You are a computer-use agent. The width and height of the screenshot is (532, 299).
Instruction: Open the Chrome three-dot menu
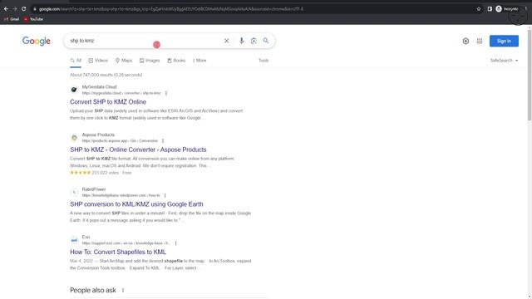[526, 9]
